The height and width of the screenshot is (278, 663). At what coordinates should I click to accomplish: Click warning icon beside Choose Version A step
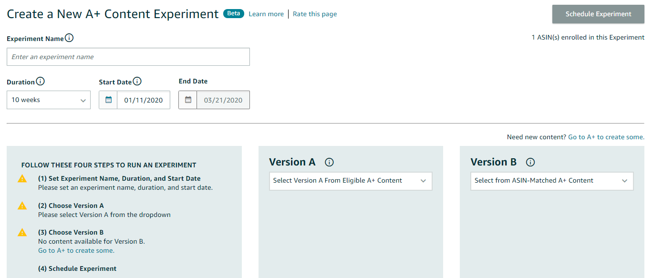pyautogui.click(x=22, y=206)
